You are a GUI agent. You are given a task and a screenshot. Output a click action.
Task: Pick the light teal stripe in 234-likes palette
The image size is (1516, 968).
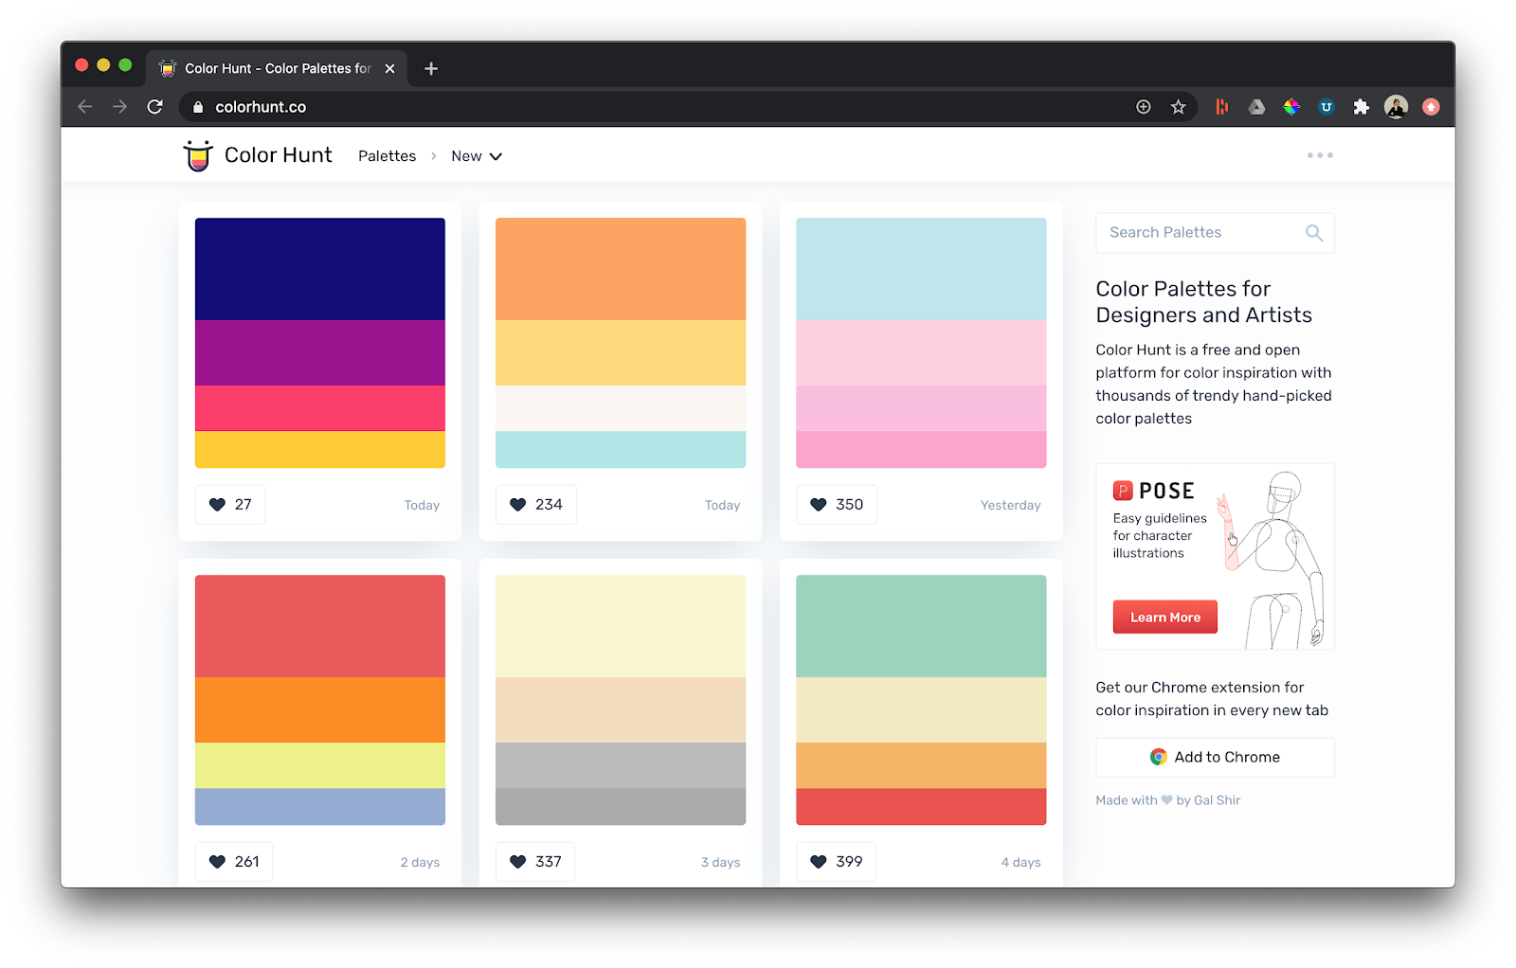[621, 450]
